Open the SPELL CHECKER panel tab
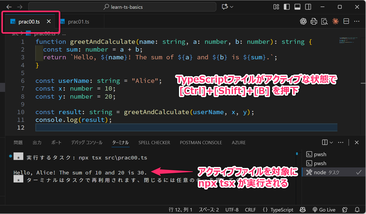The height and width of the screenshot is (214, 366). [x=154, y=143]
